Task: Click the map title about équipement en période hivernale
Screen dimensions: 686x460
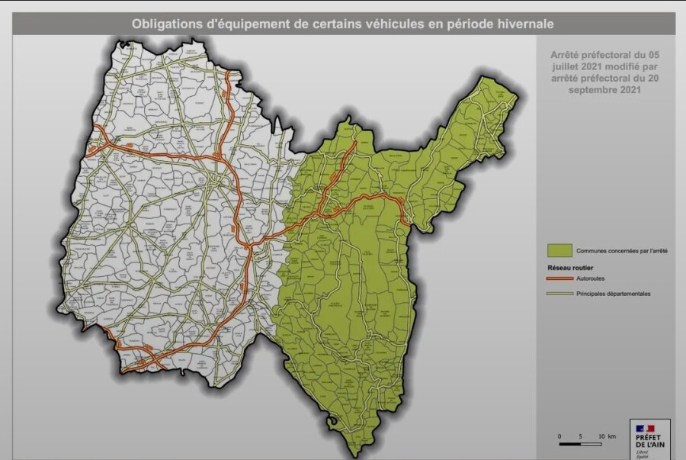Action: [x=342, y=24]
